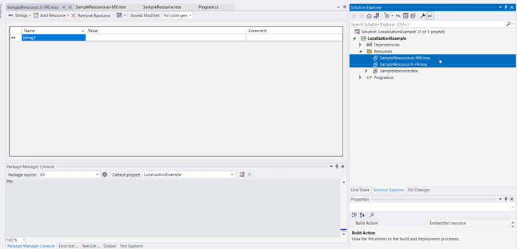
Task: Open the Package source dropdown
Action: (x=69, y=175)
